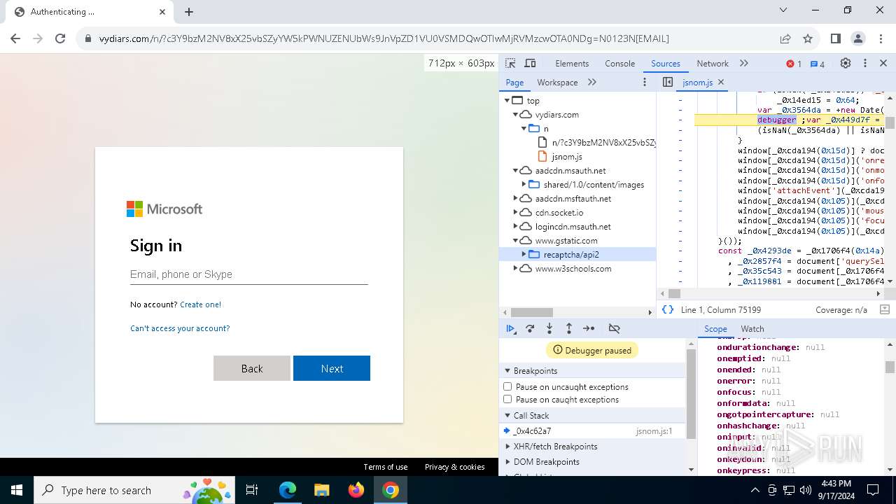Image resolution: width=896 pixels, height=504 pixels.
Task: Switch to the Elements tab
Action: [x=572, y=64]
